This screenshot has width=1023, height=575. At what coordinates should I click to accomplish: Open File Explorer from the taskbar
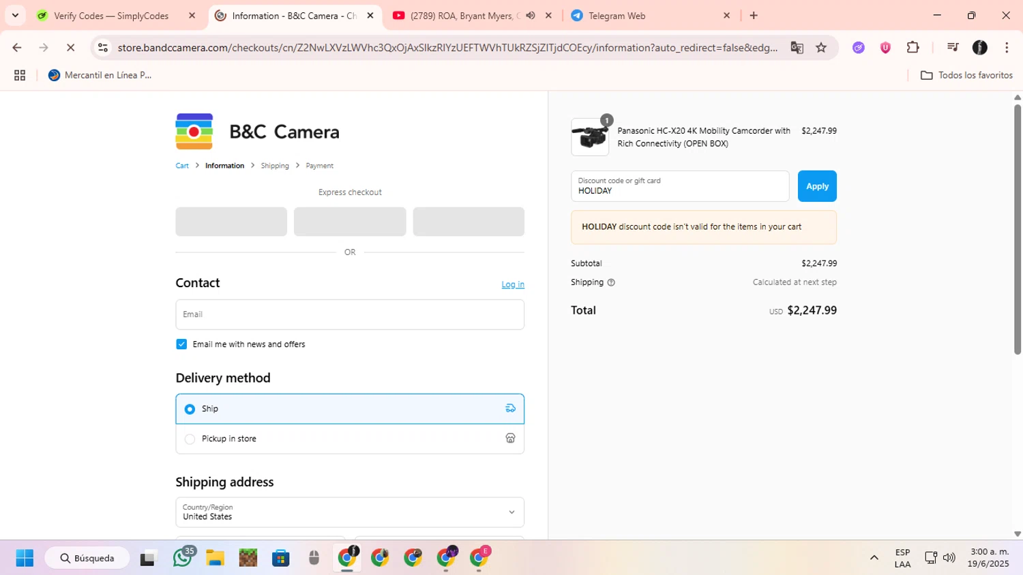tap(215, 558)
